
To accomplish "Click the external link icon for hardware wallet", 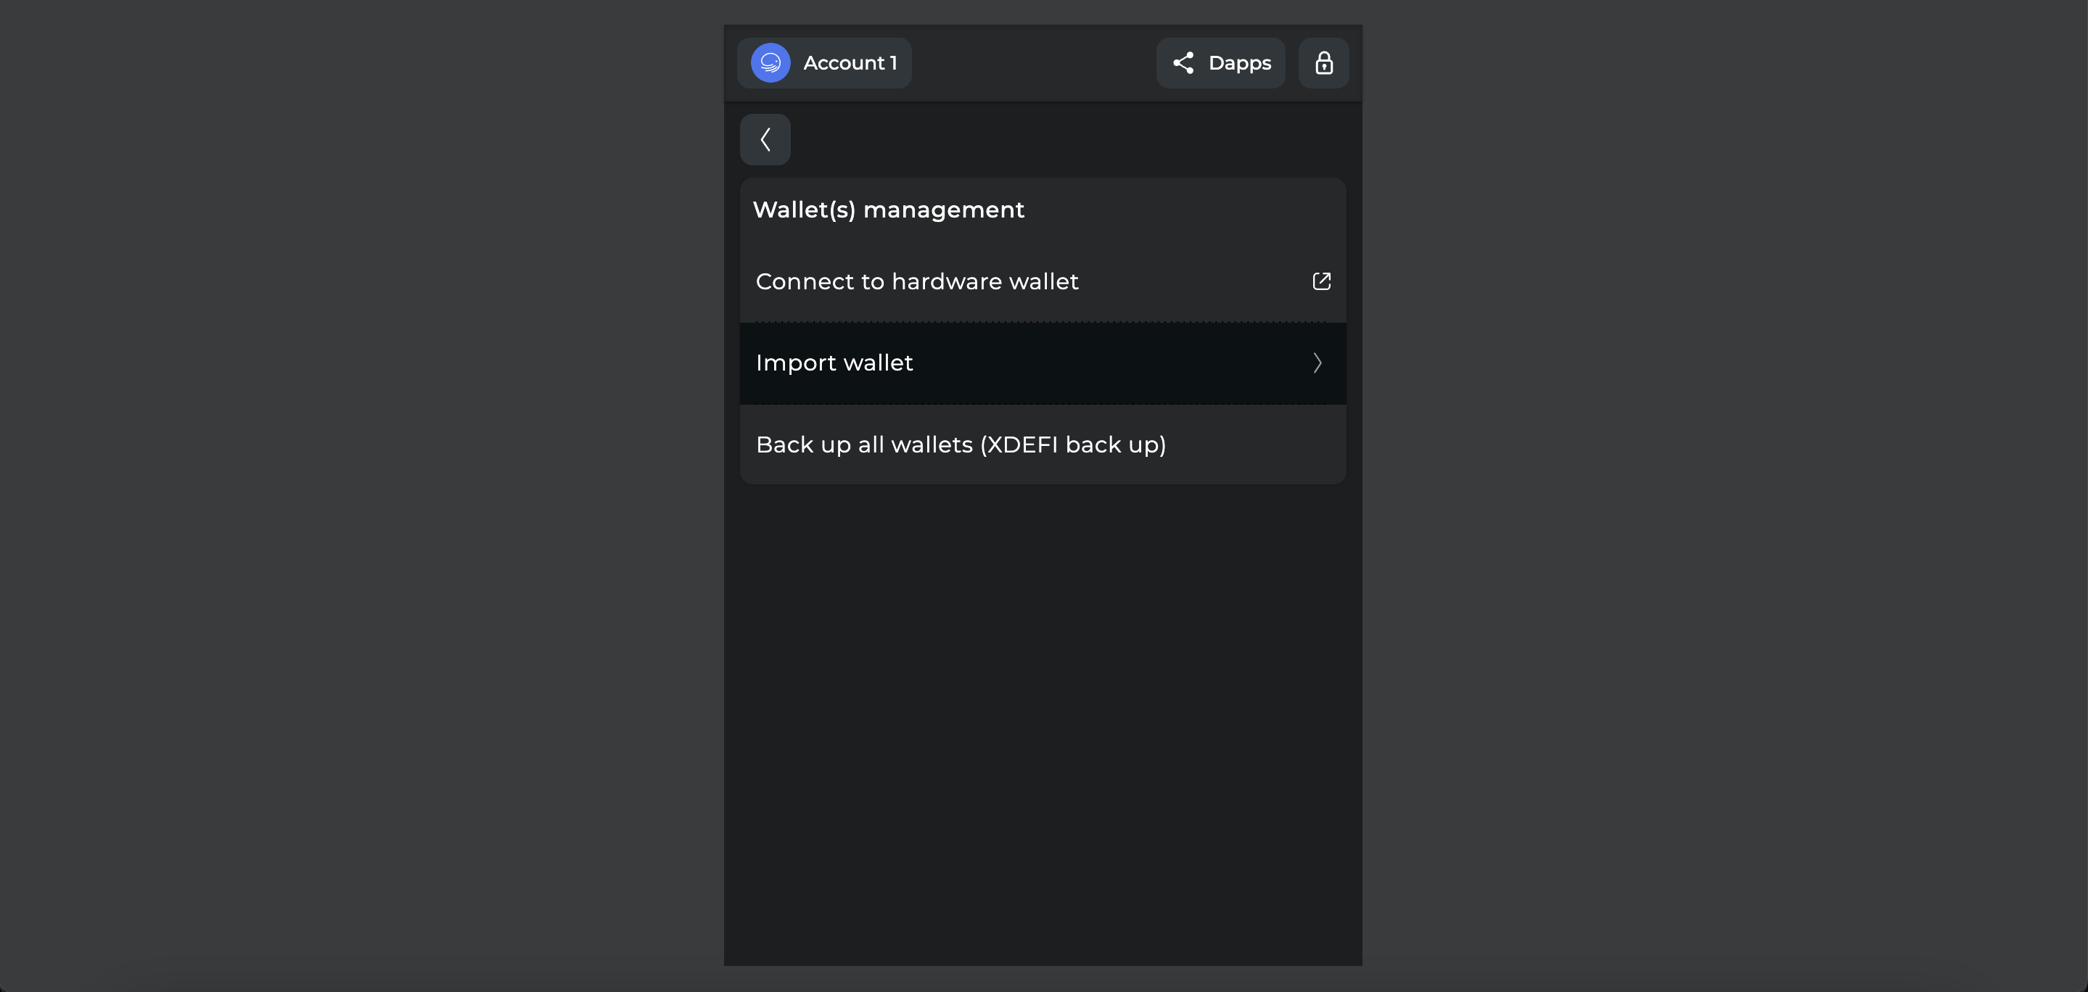I will point(1321,281).
